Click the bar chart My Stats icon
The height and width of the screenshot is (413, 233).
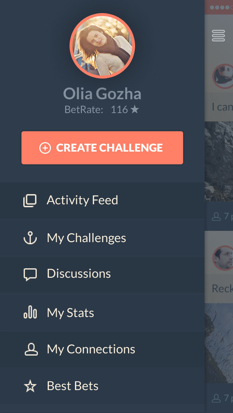pyautogui.click(x=30, y=312)
